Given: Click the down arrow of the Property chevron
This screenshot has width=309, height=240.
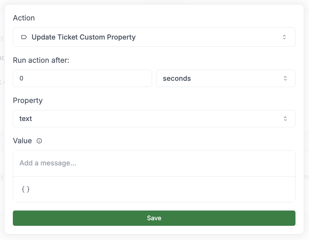Looking at the screenshot, I should pyautogui.click(x=285, y=120).
